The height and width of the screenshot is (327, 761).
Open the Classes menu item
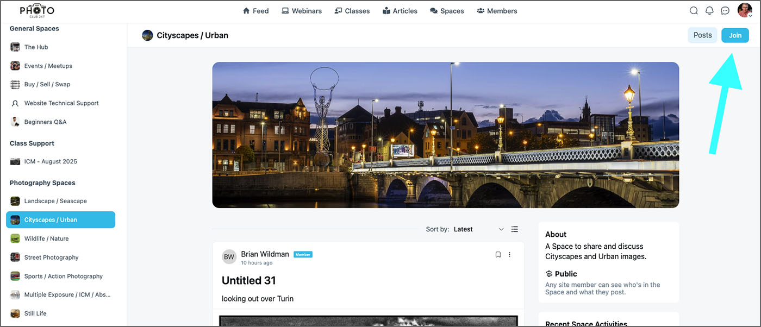(x=352, y=11)
